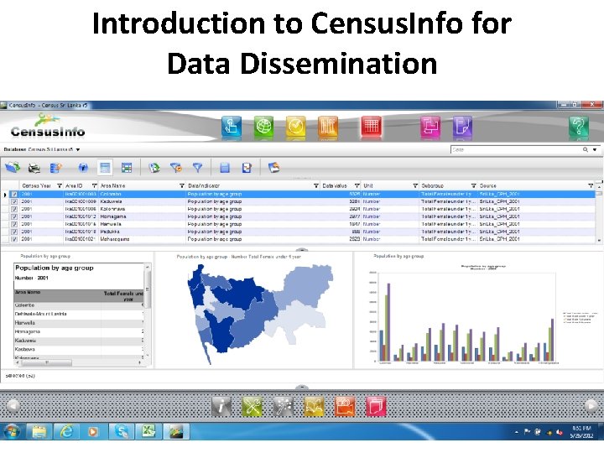Open Excel from the taskbar
Image resolution: width=604 pixels, height=453 pixels.
click(148, 432)
